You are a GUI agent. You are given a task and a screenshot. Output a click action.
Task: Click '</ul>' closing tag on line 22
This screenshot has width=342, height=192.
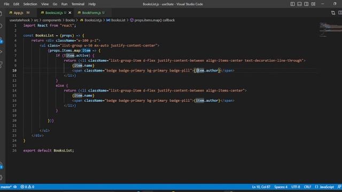pos(45,131)
